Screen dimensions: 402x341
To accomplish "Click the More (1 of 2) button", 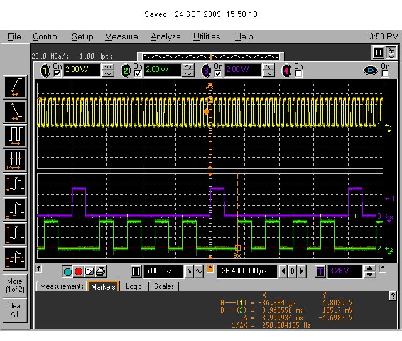I will click(x=15, y=285).
